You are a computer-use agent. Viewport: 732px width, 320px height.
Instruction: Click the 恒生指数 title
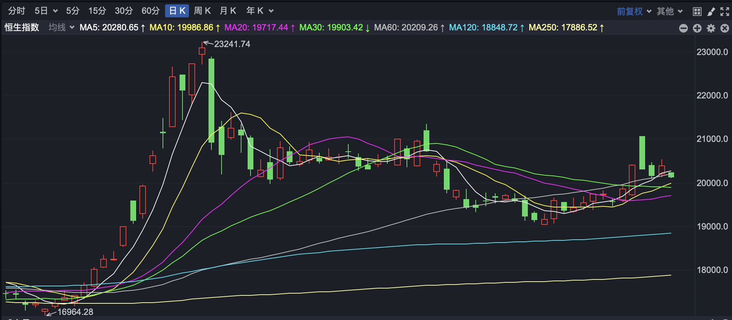pyautogui.click(x=22, y=28)
